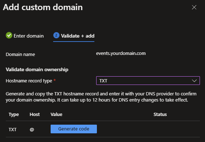Click the Validate domain ownership heading

37,69
